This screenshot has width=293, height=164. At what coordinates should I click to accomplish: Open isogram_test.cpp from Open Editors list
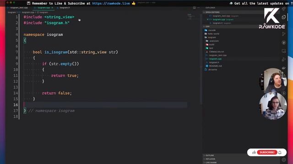pyautogui.click(x=221, y=16)
